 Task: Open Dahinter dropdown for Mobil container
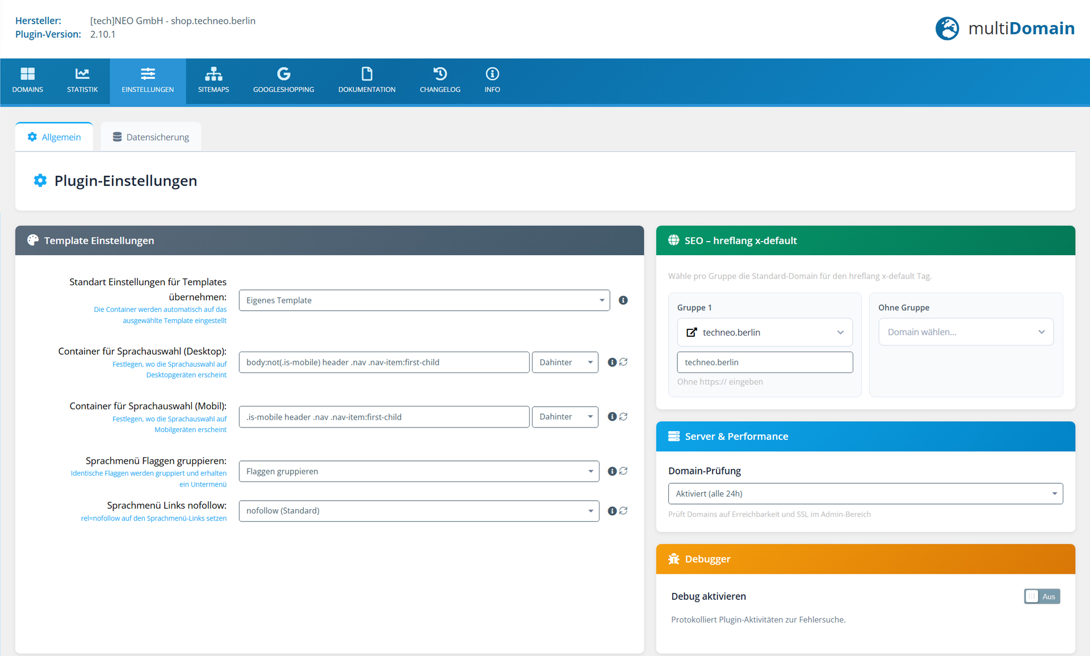[x=565, y=417]
